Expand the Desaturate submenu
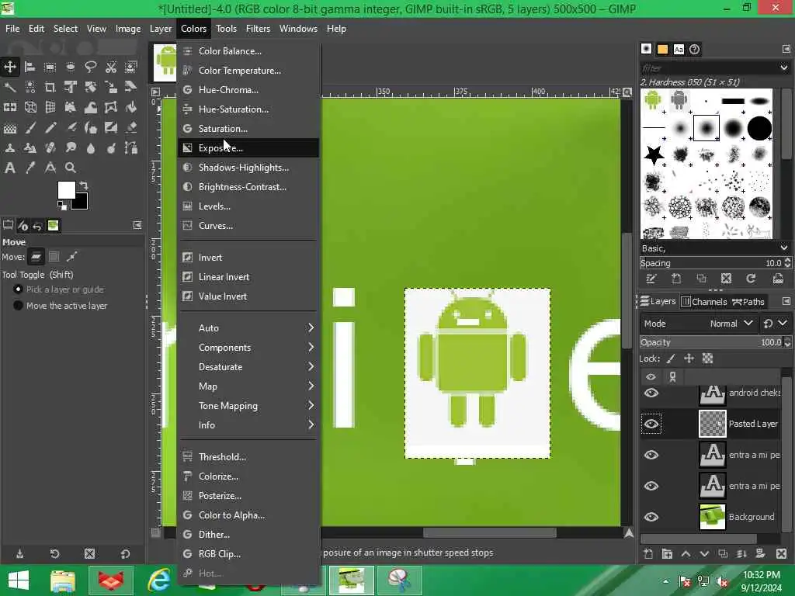This screenshot has height=596, width=795. (x=249, y=367)
